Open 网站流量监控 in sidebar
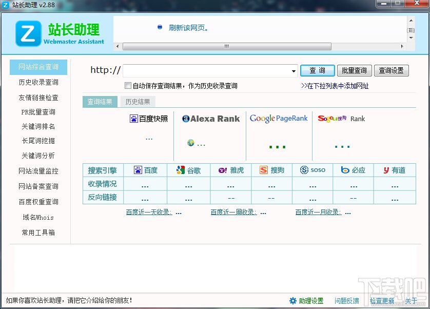 [x=38, y=171]
